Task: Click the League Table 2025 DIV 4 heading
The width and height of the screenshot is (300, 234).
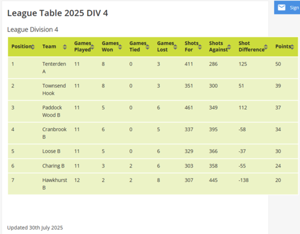Action: [x=58, y=13]
